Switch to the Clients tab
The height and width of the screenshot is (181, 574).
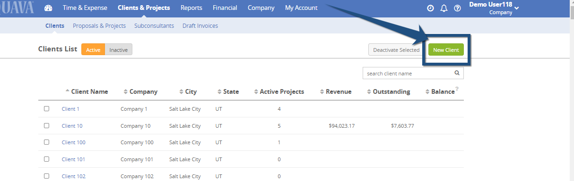55,26
